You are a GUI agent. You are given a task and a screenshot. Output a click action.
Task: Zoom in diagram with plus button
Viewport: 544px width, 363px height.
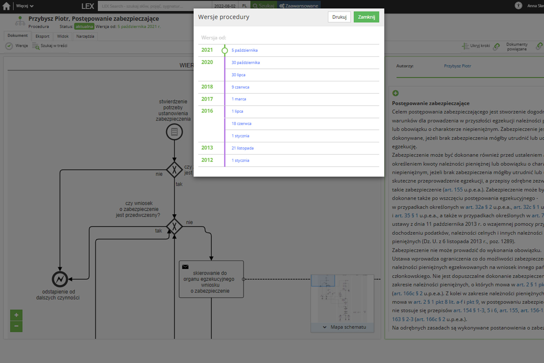coord(16,315)
